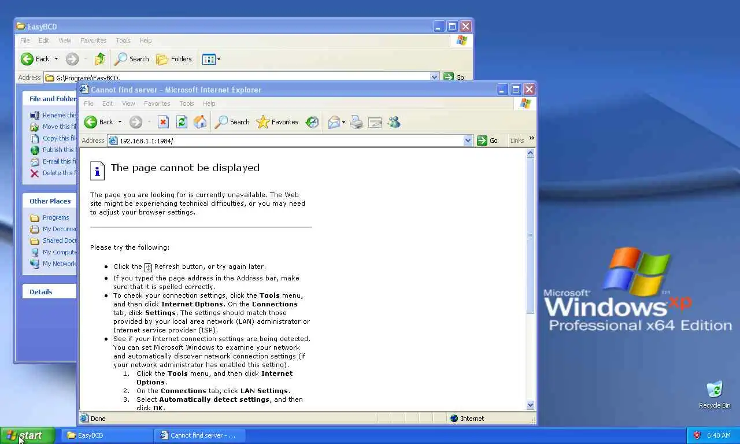
Task: Open the Favorites menu in Internet Explorer
Action: pos(157,103)
